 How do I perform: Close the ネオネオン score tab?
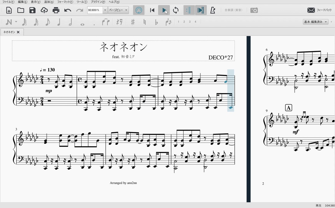(18, 32)
